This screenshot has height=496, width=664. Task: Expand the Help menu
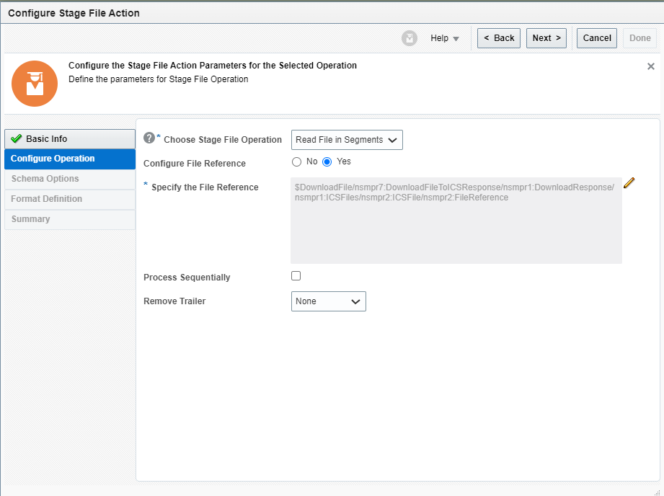[445, 38]
